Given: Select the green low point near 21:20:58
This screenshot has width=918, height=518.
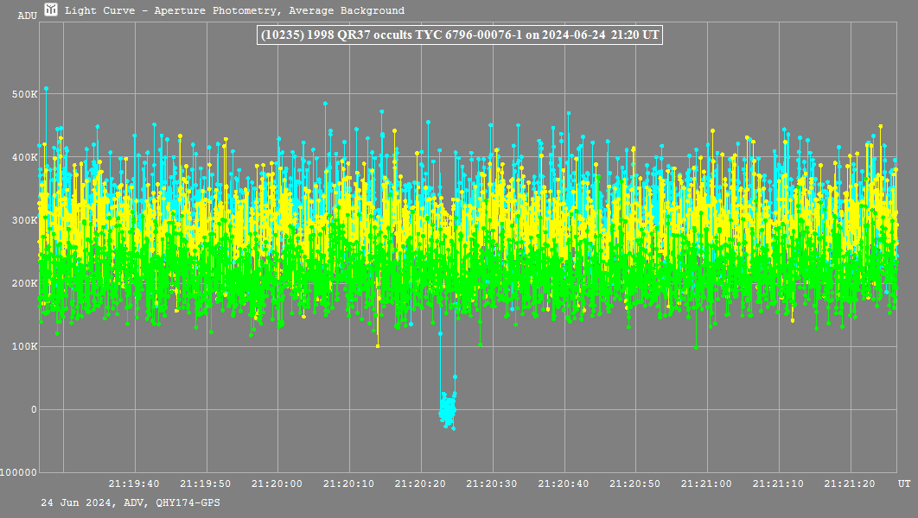Looking at the screenshot, I should 696,347.
